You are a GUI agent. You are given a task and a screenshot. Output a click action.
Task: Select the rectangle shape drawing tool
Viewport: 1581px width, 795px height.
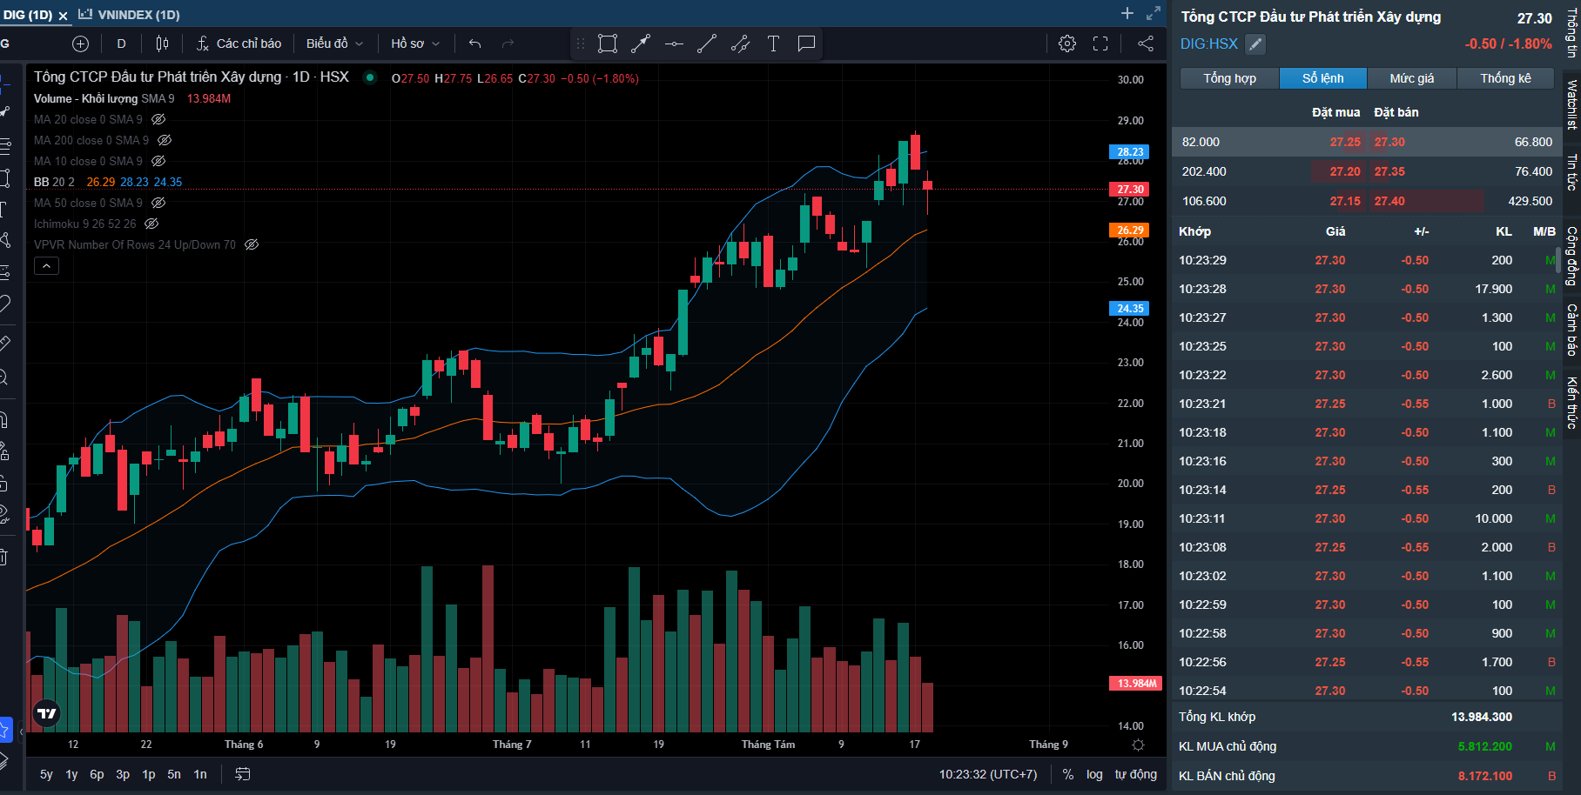click(608, 43)
